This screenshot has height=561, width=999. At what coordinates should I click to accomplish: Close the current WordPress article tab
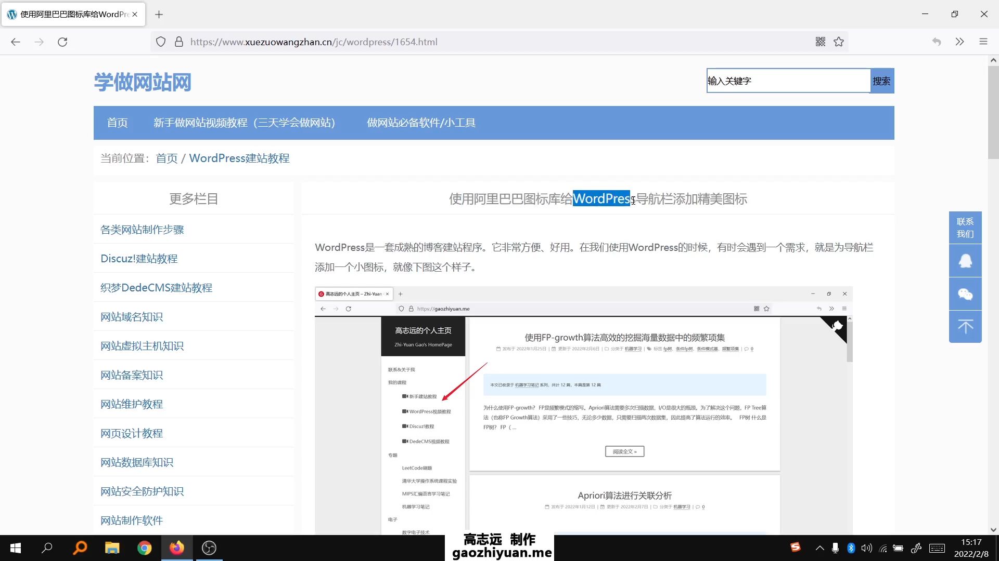pos(135,15)
